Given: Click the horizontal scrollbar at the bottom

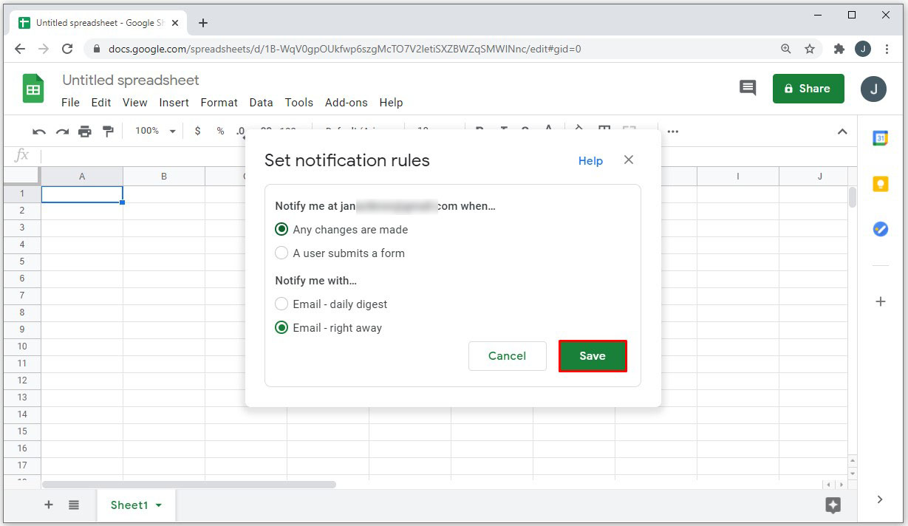Looking at the screenshot, I should [x=189, y=485].
